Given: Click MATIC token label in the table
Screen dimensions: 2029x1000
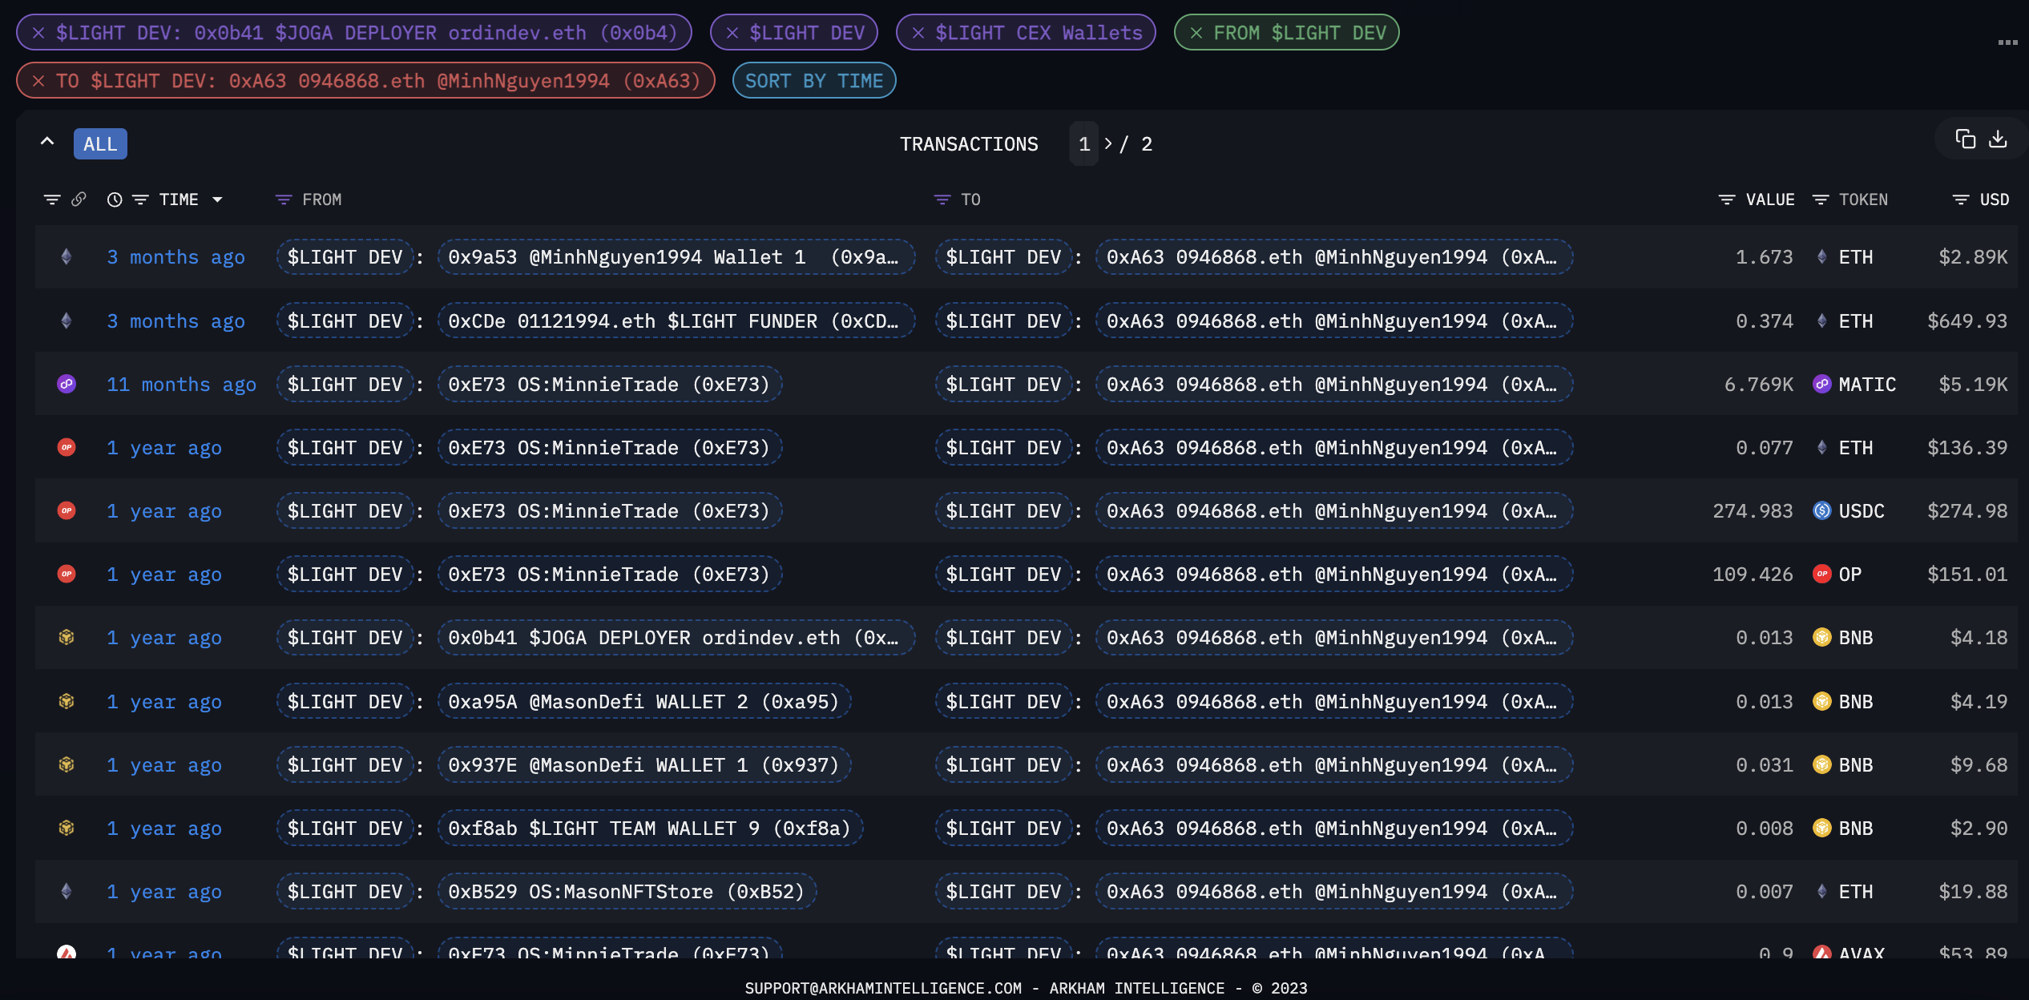Looking at the screenshot, I should point(1867,385).
